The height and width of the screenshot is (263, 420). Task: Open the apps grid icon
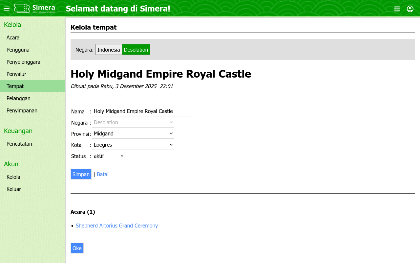[397, 9]
